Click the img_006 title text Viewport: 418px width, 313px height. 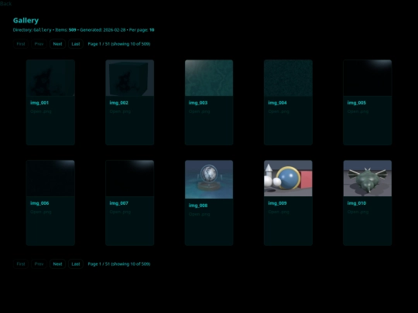(x=39, y=203)
